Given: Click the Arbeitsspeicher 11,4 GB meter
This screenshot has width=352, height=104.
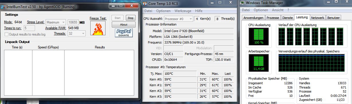Looking at the screenshot, I should click(x=259, y=63).
